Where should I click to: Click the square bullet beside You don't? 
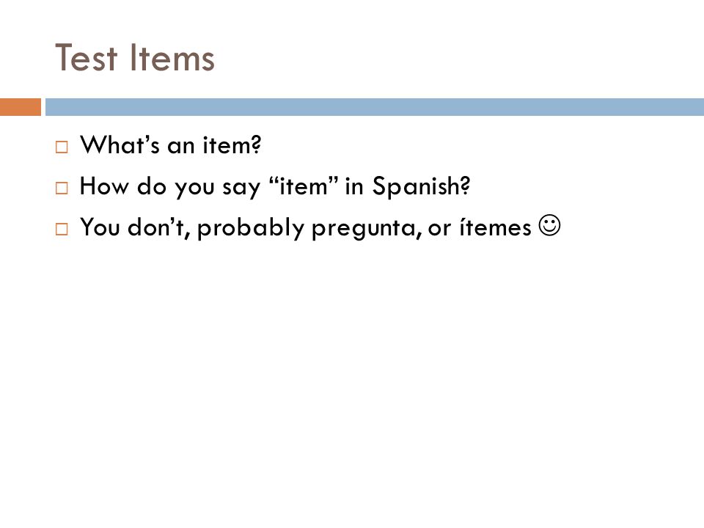pos(62,229)
